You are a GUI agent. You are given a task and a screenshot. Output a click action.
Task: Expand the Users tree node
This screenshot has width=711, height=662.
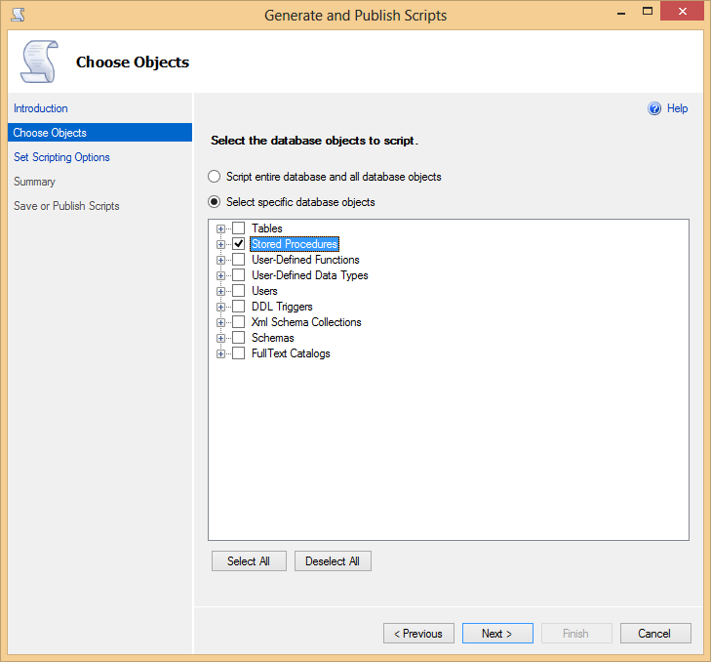(x=220, y=292)
